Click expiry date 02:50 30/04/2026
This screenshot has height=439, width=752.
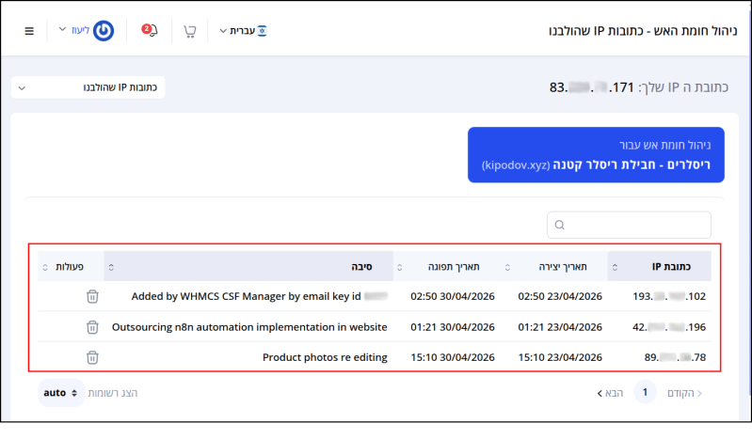(453, 296)
